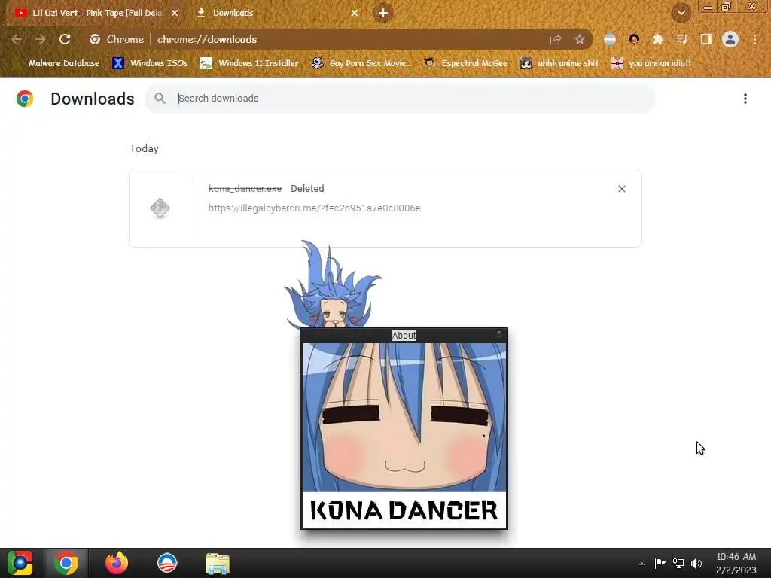Screen dimensions: 771x578
Task: Click the Chrome site info chip
Action: coord(117,39)
